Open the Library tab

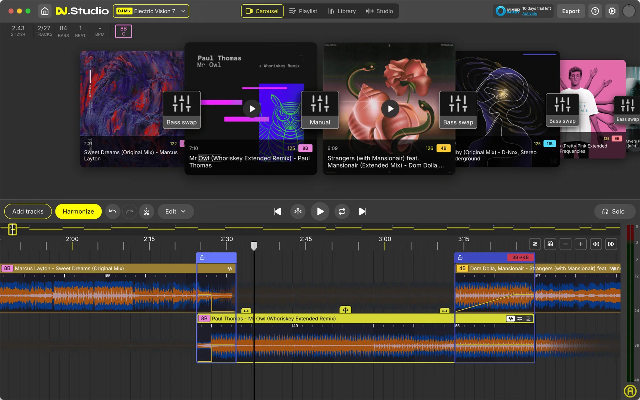tap(342, 11)
